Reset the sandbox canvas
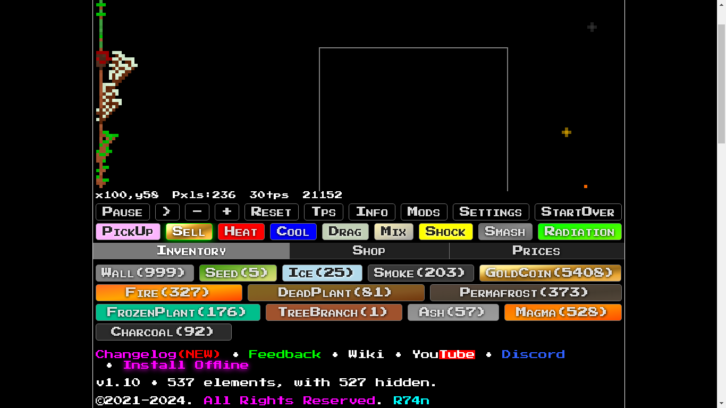The image size is (726, 408). pyautogui.click(x=271, y=212)
